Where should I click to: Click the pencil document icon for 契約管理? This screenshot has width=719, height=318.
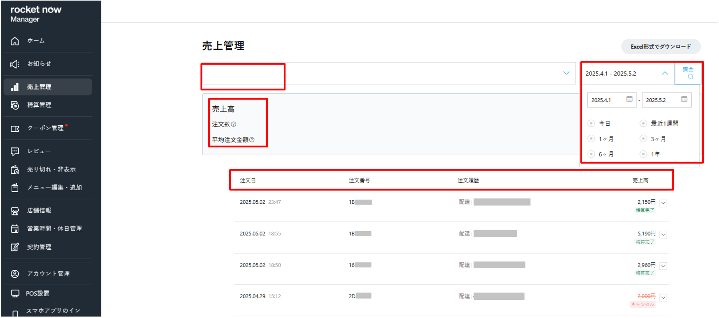(x=15, y=247)
